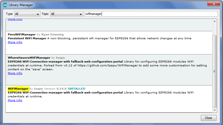Open the Type dropdown
Image resolution: width=223 pixels, height=125 pixels.
[x=27, y=14]
